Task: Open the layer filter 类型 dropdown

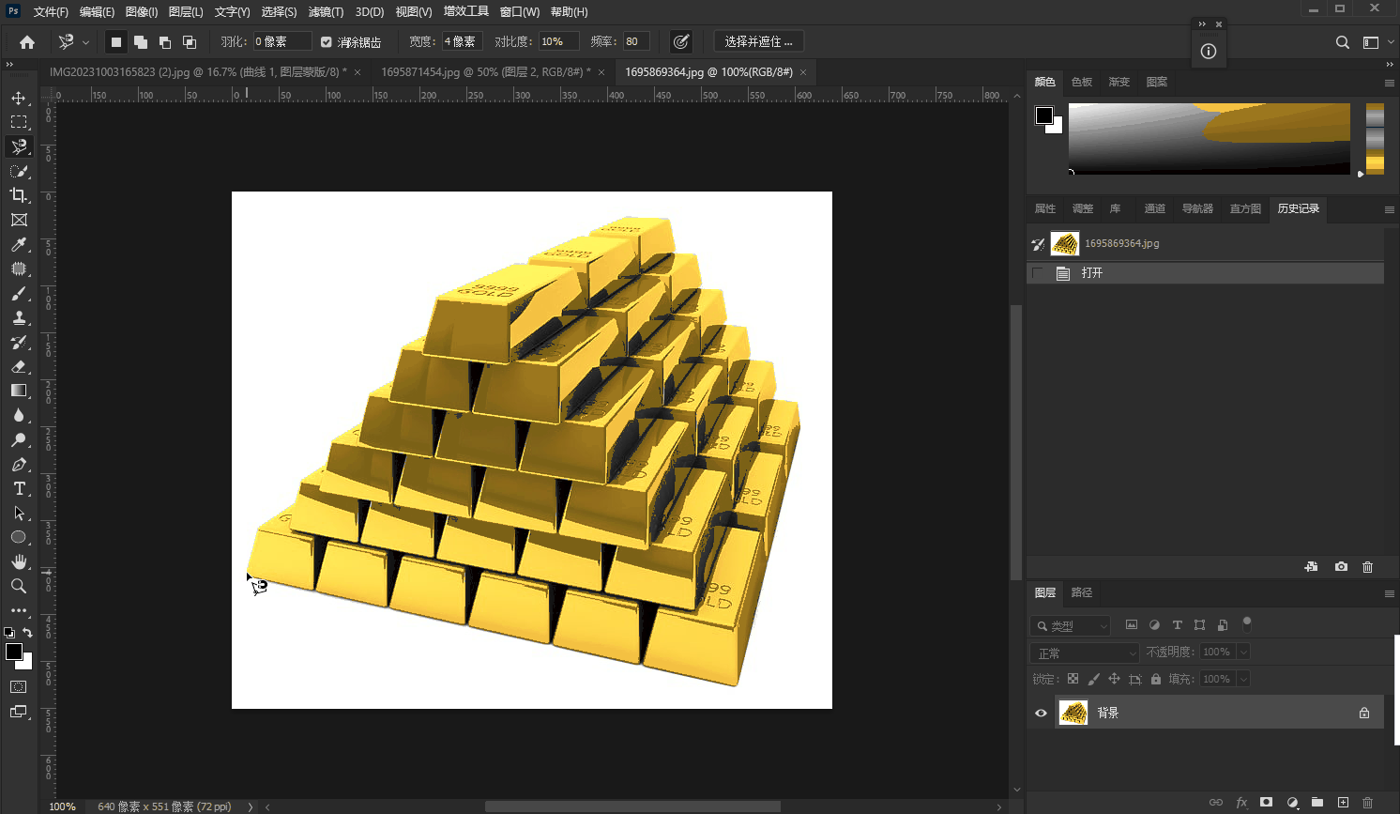Action: 1071,625
